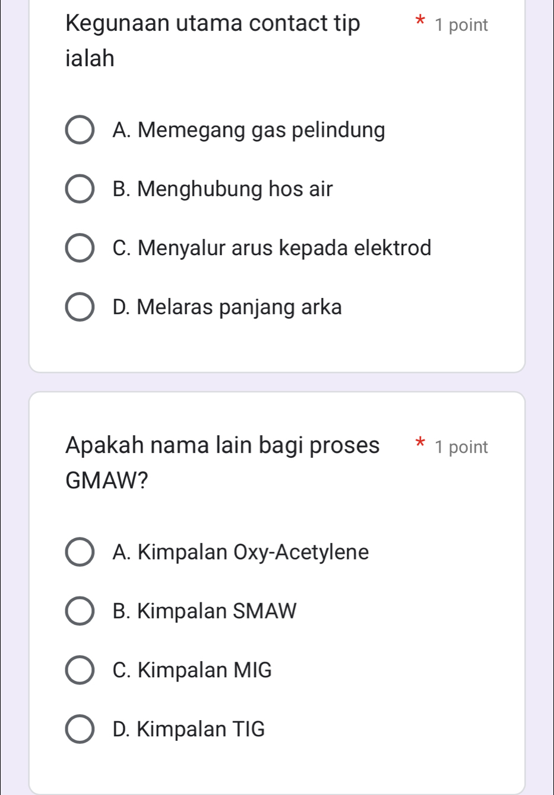554x795 pixels.
Task: Tick radio circle for Menyalur arus kepada elektrod
Action: [79, 248]
